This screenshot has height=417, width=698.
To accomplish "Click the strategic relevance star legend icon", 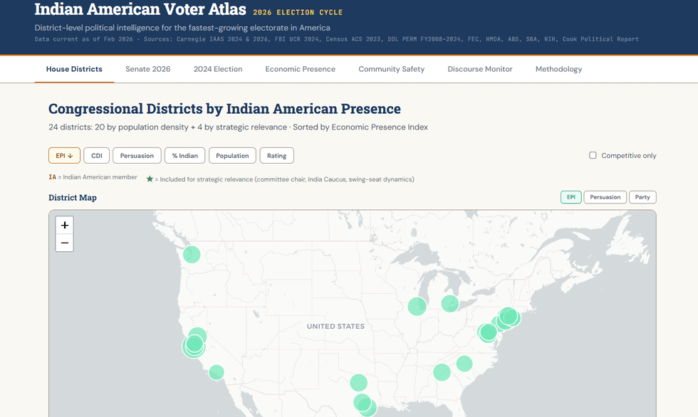I will point(150,177).
